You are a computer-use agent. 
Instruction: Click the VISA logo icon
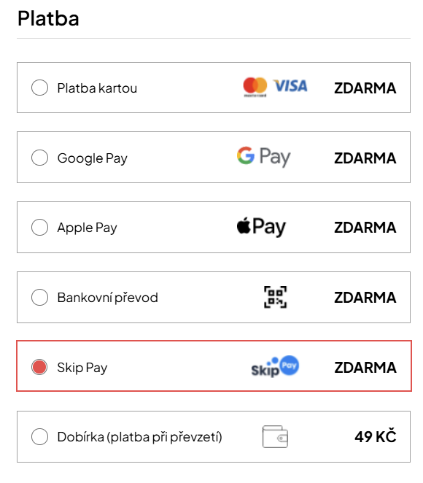290,85
